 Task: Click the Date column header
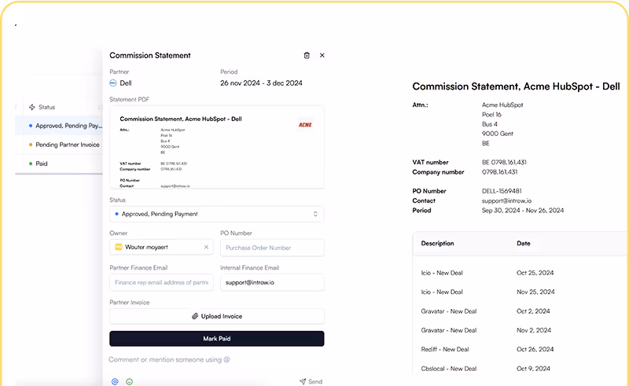pos(524,243)
